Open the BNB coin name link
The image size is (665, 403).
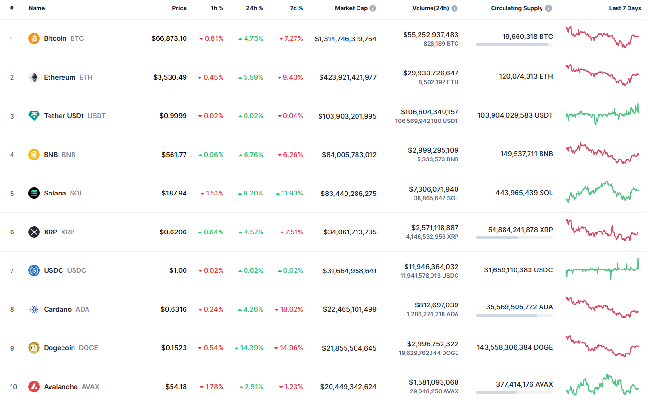(x=51, y=155)
